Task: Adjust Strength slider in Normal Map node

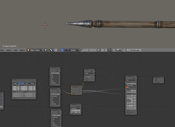Action: [x=76, y=112]
